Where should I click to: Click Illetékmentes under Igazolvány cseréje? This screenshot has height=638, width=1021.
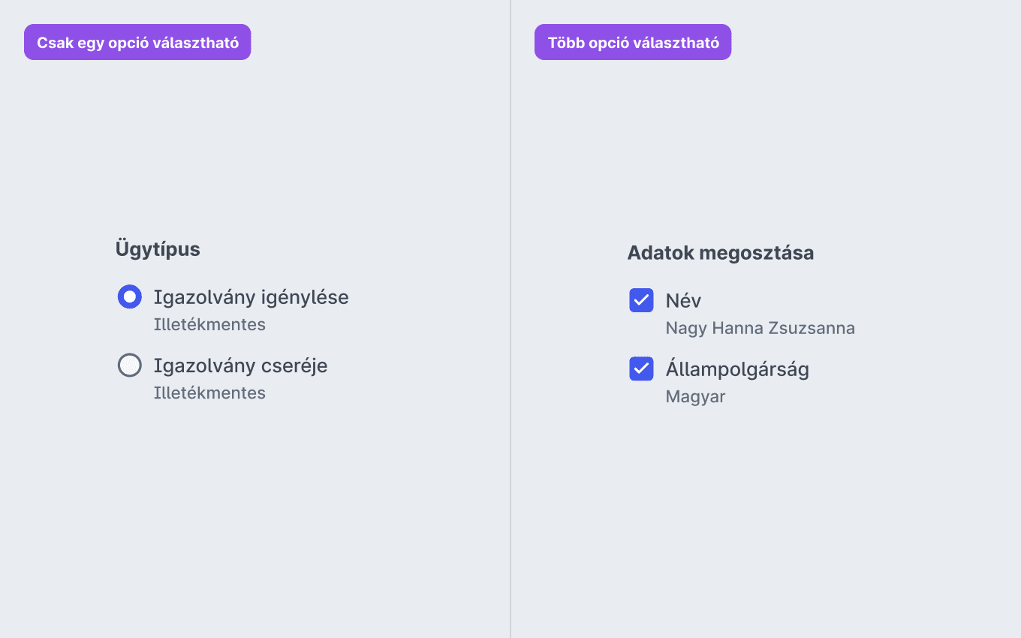[209, 393]
